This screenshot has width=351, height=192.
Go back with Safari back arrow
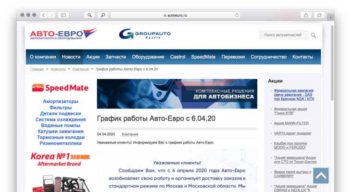[x=43, y=15]
